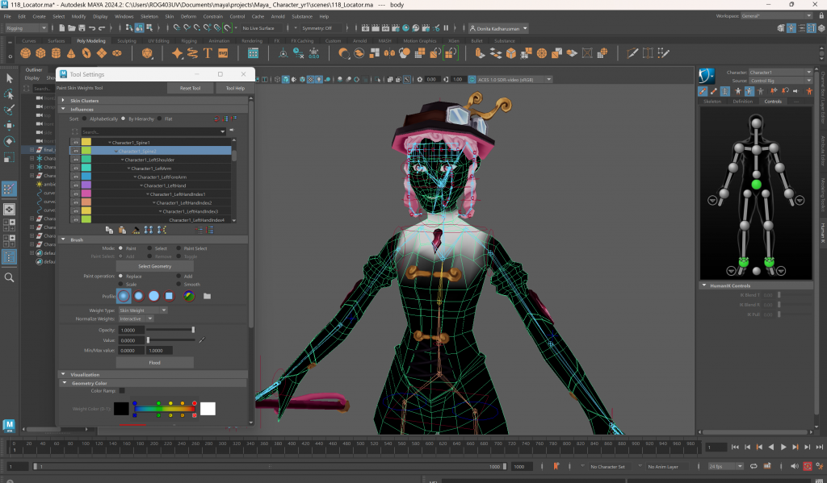The image size is (827, 483).
Task: Click the copy weights icon under influences
Action: tap(109, 230)
